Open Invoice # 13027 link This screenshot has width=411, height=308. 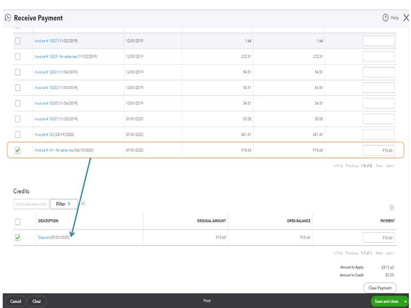[x=46, y=41]
